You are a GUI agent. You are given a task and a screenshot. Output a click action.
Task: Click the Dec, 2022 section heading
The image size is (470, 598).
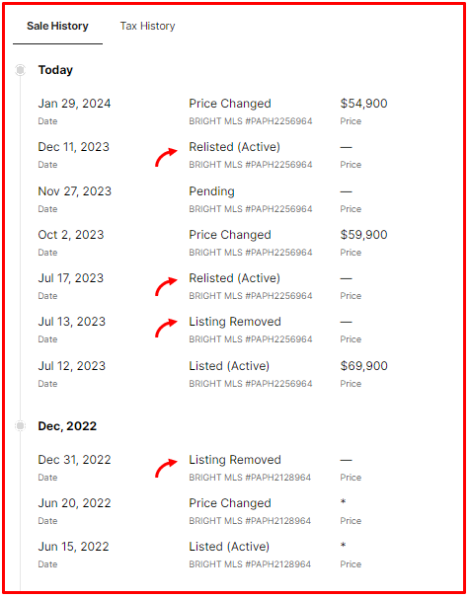pyautogui.click(x=67, y=426)
